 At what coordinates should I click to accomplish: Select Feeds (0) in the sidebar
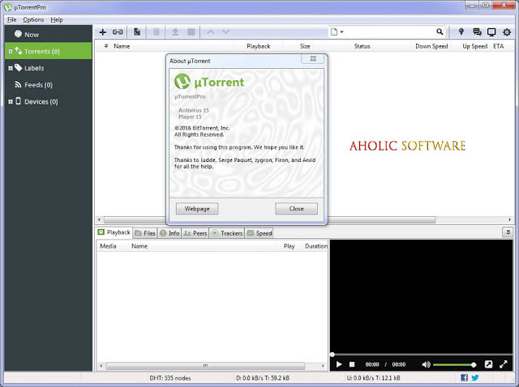tap(49, 85)
